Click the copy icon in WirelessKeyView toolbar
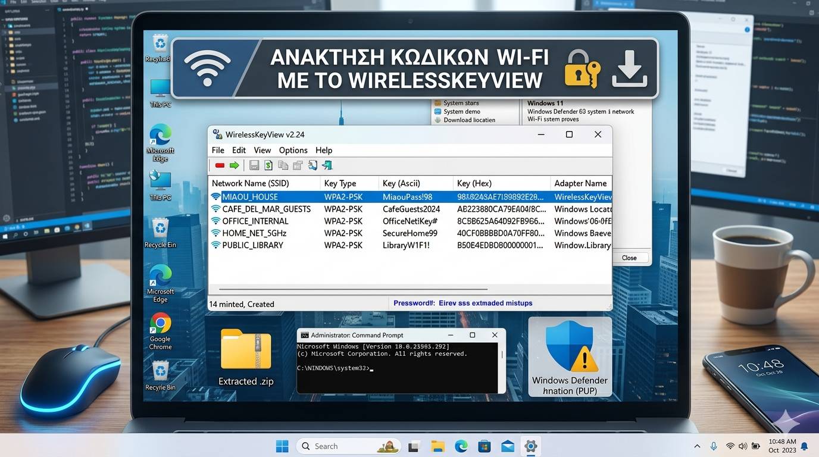The width and height of the screenshot is (819, 457). coord(283,165)
